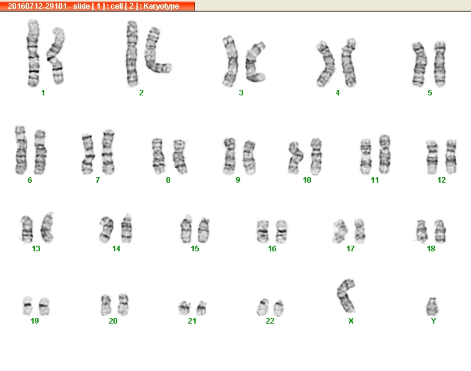Screen dimensions: 471x371
Task: Click the X chromosome image
Action: (x=346, y=296)
